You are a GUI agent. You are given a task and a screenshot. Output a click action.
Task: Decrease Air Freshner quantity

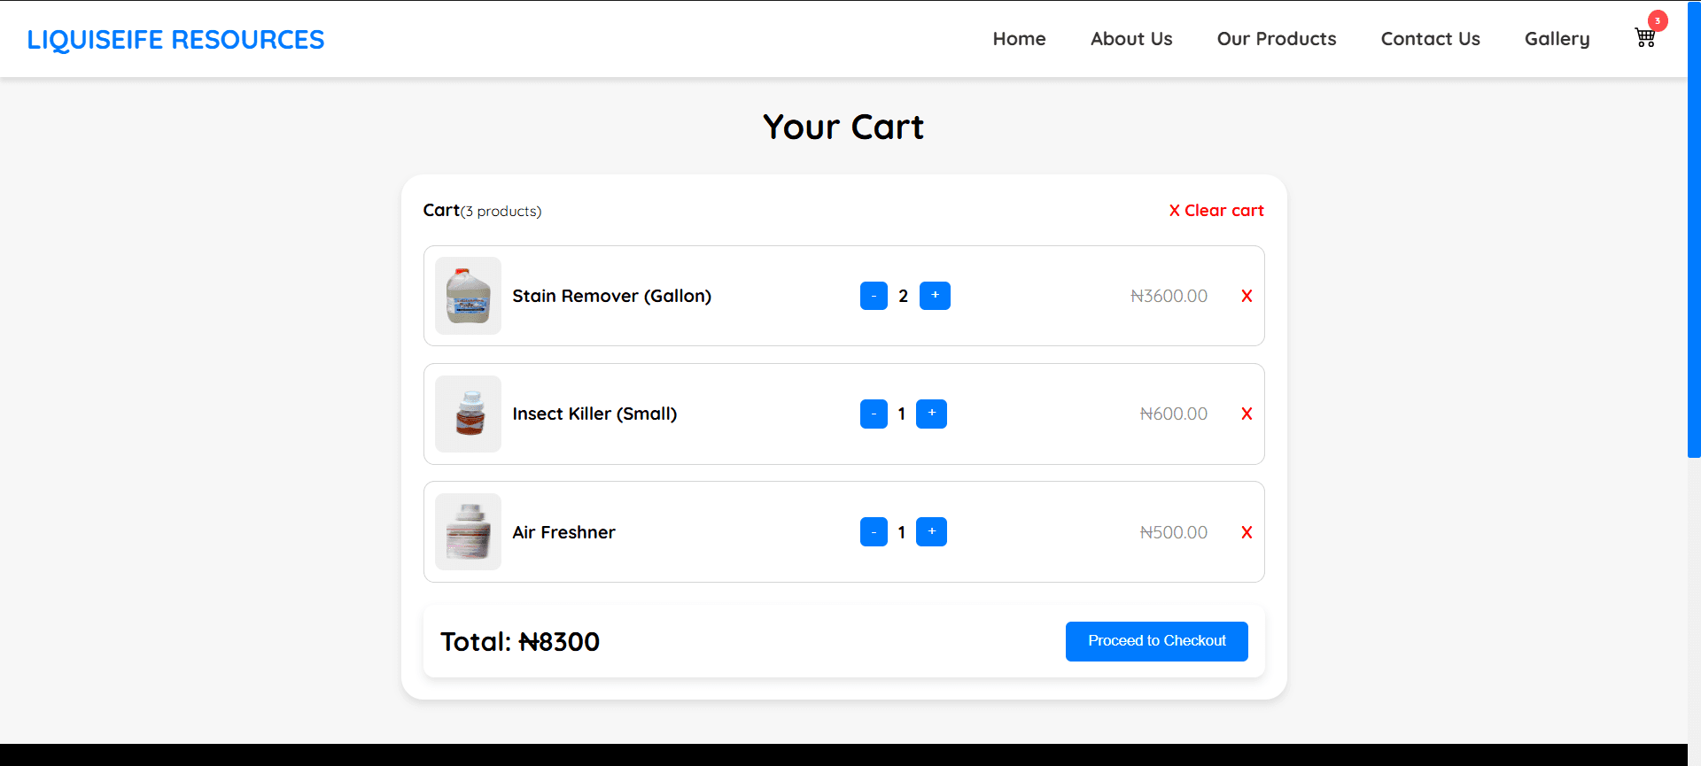pyautogui.click(x=874, y=532)
